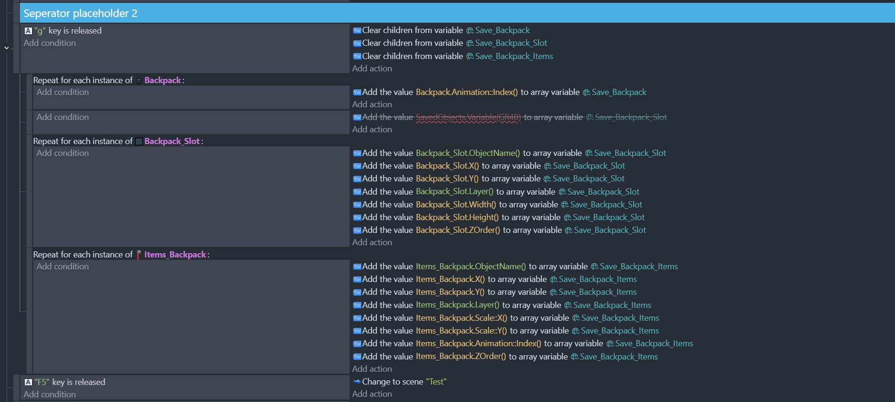The height and width of the screenshot is (402, 895).
Task: Click Backpack object name in repeat header
Action: pos(162,80)
